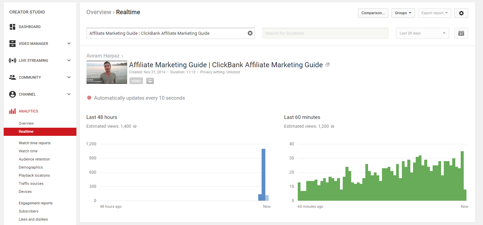Click the tallest blue bar in 48 hours chart

coord(263,175)
